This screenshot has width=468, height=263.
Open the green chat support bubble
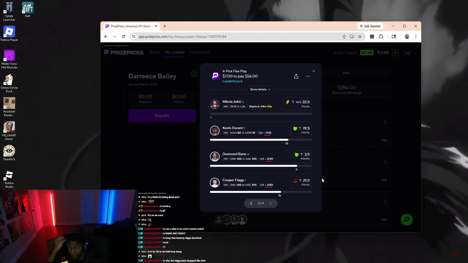point(407,220)
